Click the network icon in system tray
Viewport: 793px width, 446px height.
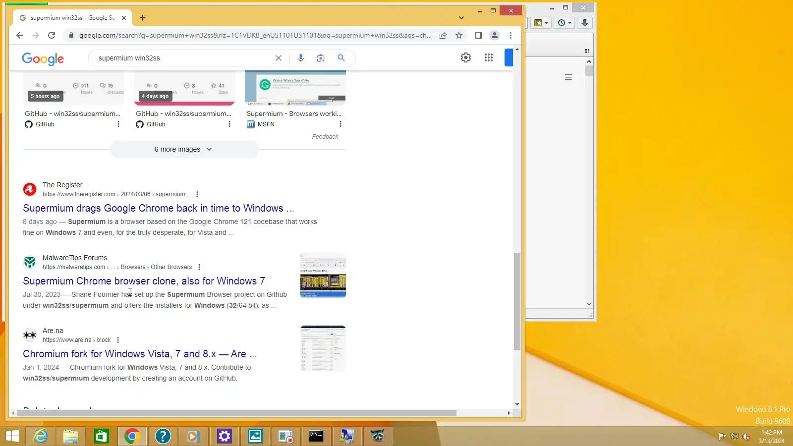coord(735,437)
